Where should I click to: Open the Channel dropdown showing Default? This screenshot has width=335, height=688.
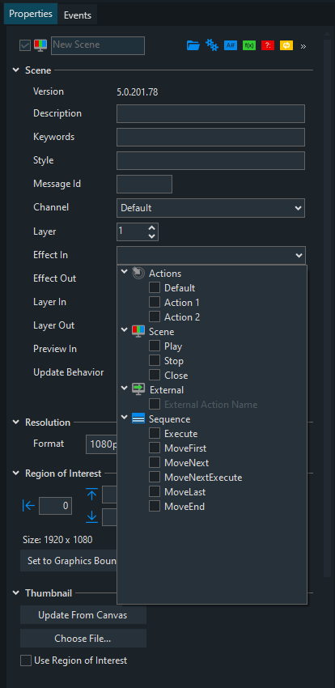[210, 207]
